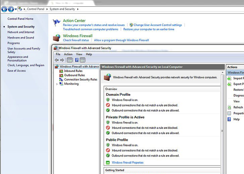This screenshot has width=244, height=174.
Task: Open Control Panel Home
Action: coord(20,19)
